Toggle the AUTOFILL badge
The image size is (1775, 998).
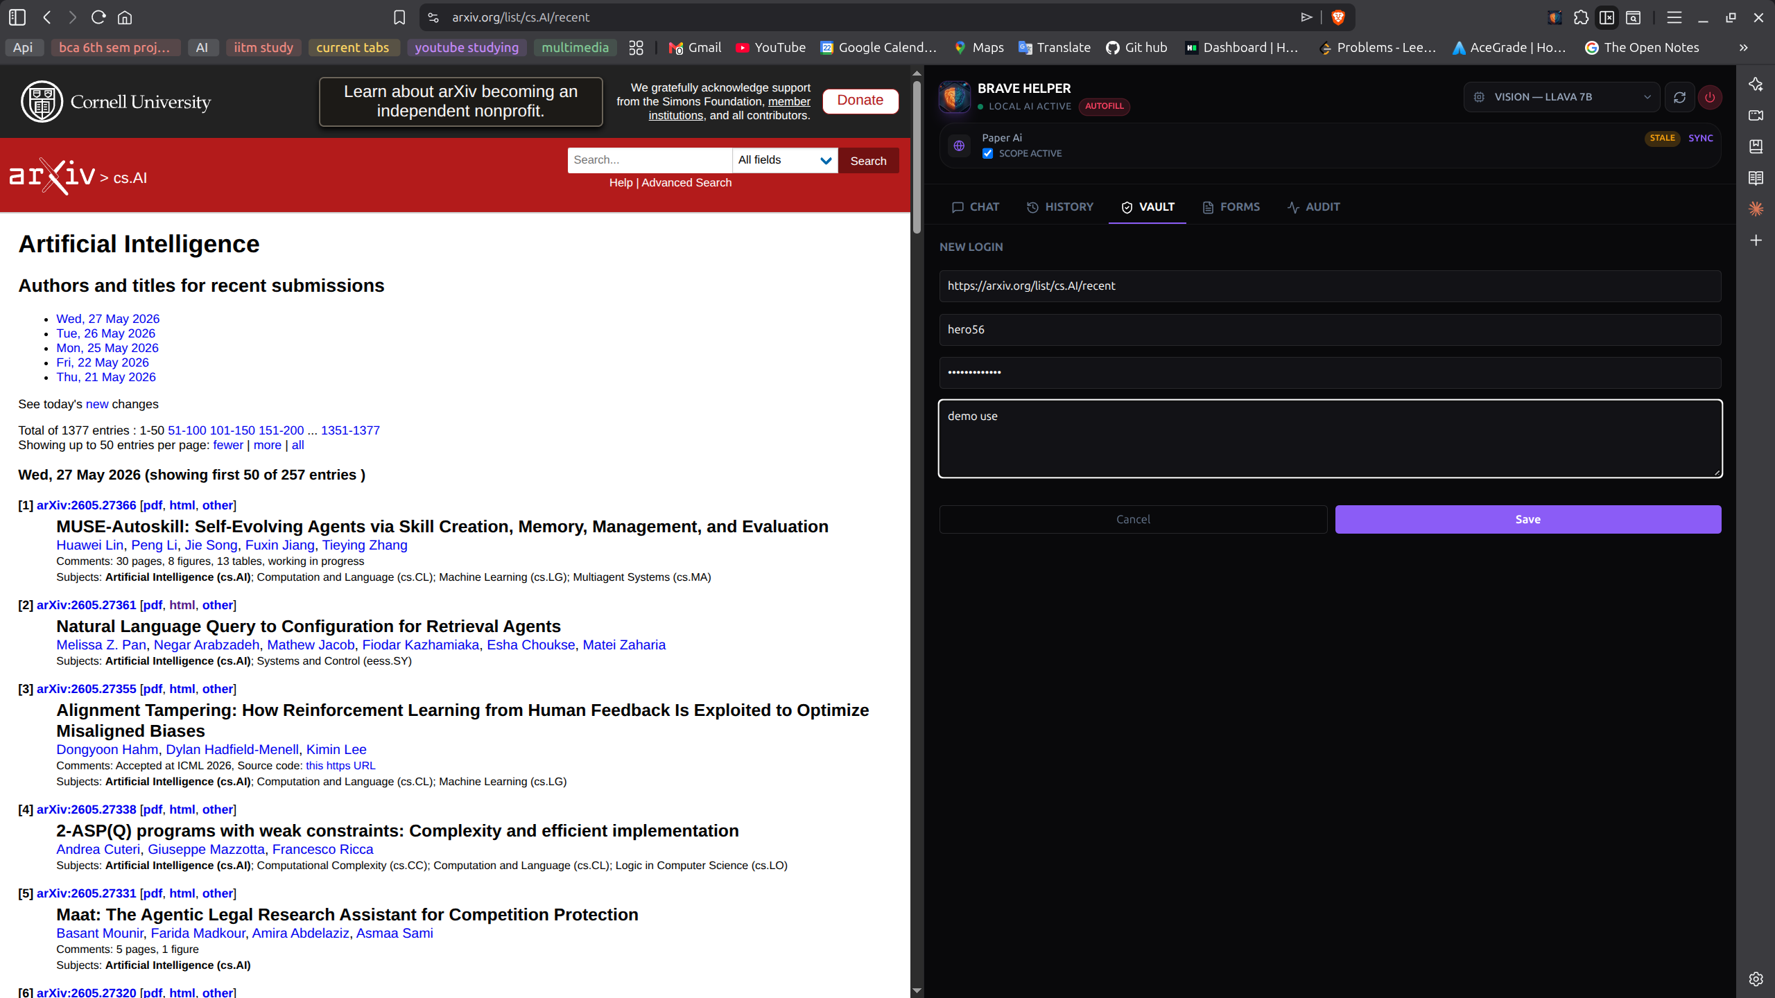click(x=1104, y=106)
